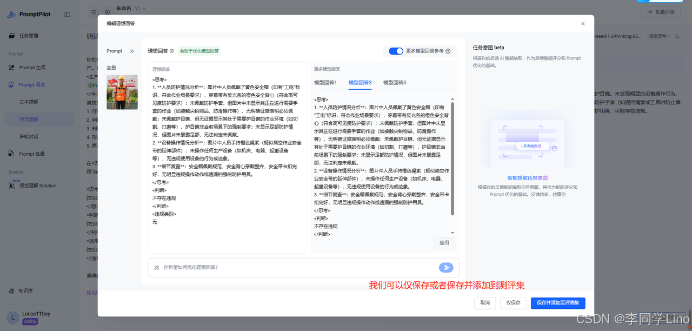Switch to 模型回答1 tab
692x331 pixels.
pyautogui.click(x=325, y=83)
